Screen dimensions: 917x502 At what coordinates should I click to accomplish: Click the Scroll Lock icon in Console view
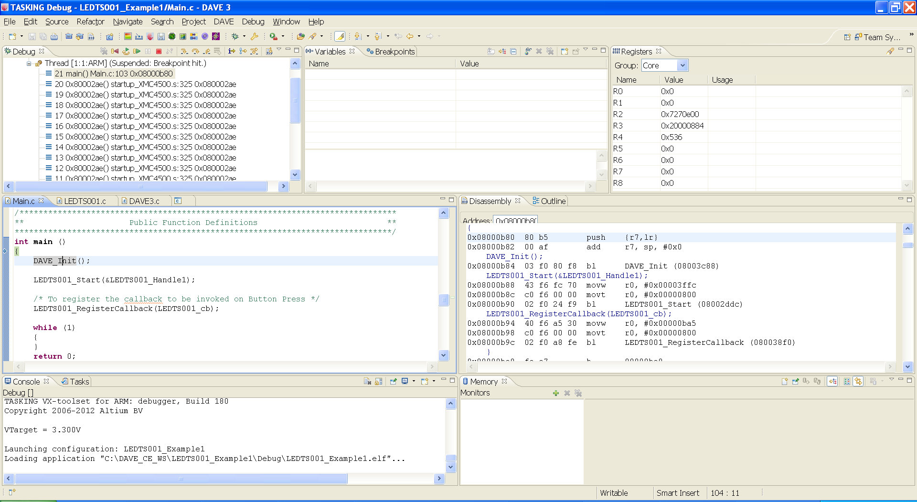pos(379,381)
